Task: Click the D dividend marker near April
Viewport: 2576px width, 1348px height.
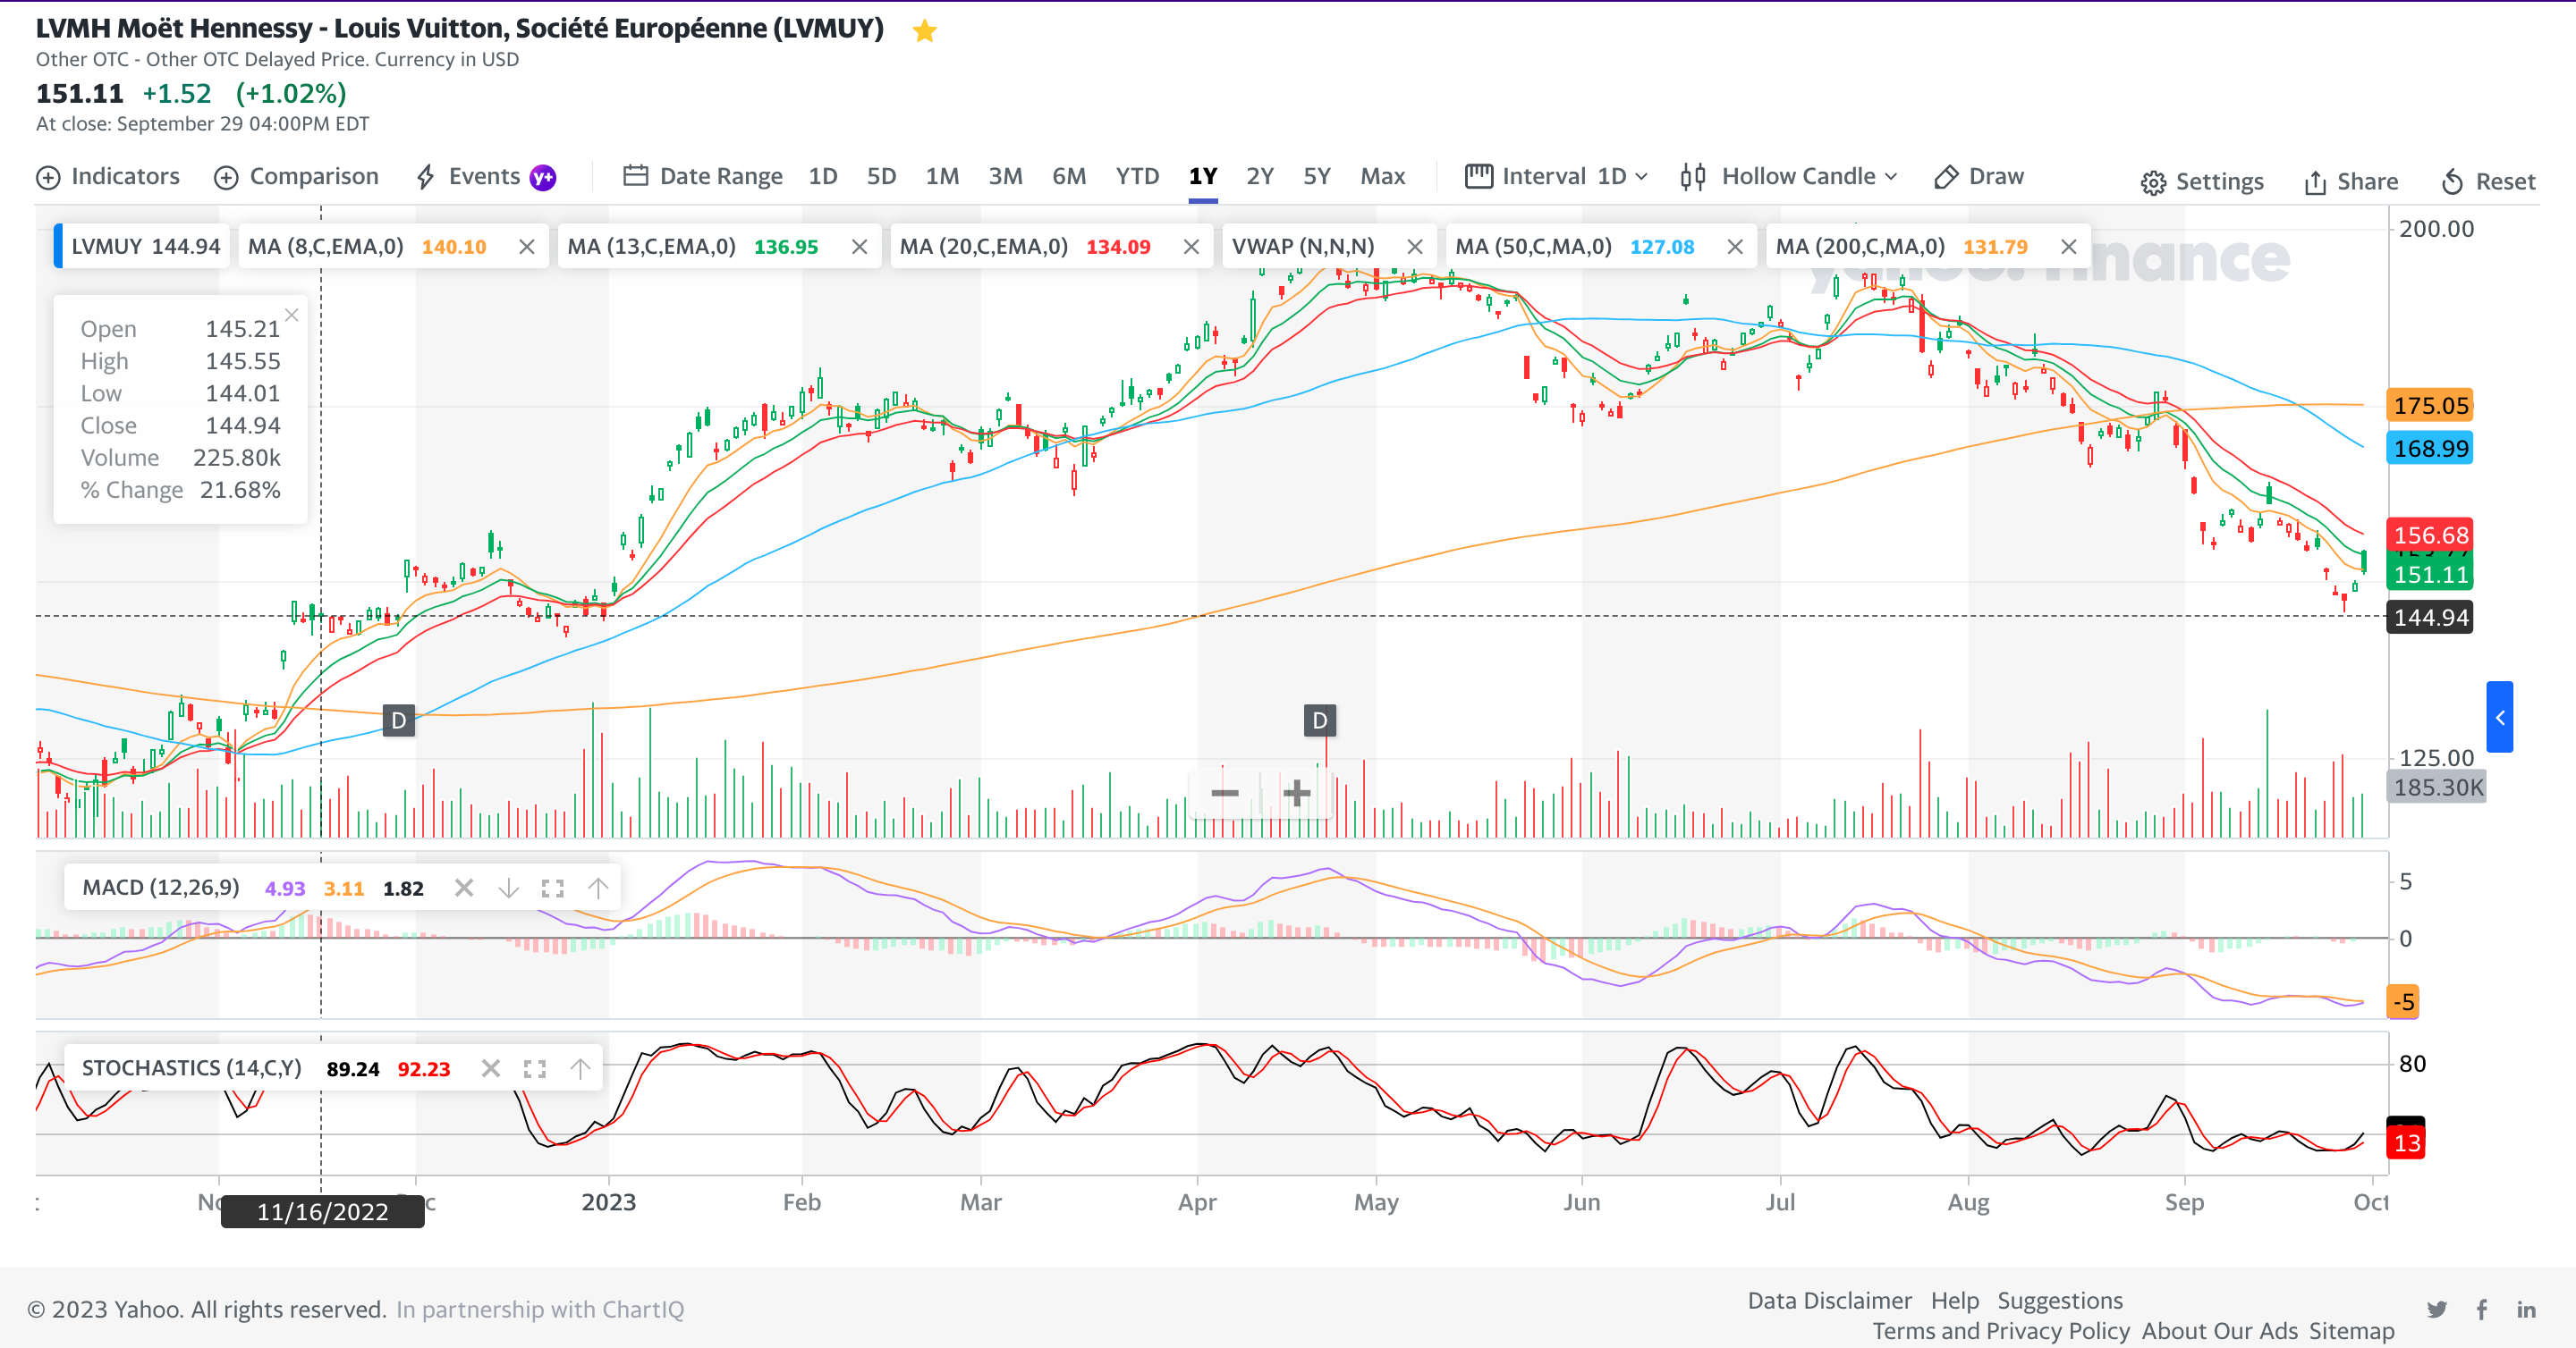Action: [x=1319, y=720]
